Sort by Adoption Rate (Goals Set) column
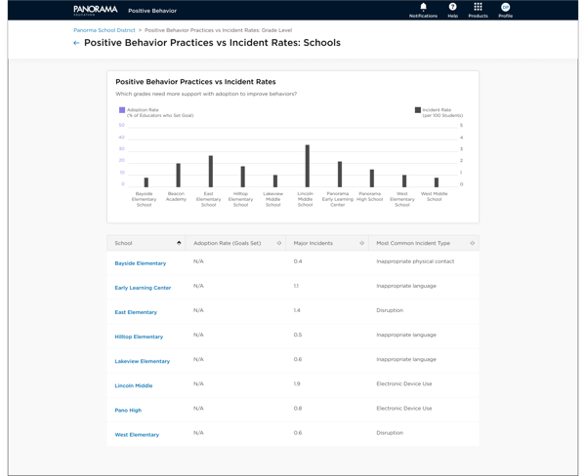Screen dimensions: 586x476 click(x=279, y=243)
